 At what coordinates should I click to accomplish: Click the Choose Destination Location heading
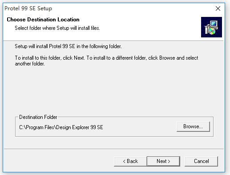pyautogui.click(x=43, y=20)
